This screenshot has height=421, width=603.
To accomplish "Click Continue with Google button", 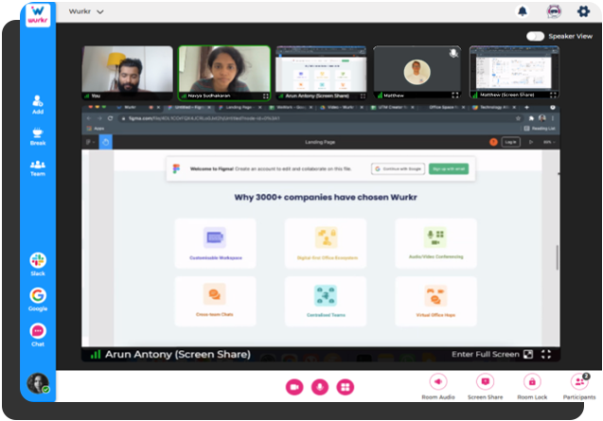I will tap(398, 168).
